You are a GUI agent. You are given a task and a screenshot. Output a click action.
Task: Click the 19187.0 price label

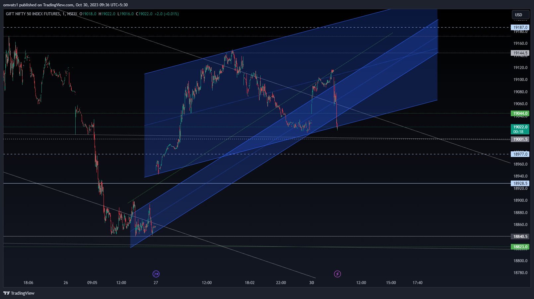click(x=520, y=28)
